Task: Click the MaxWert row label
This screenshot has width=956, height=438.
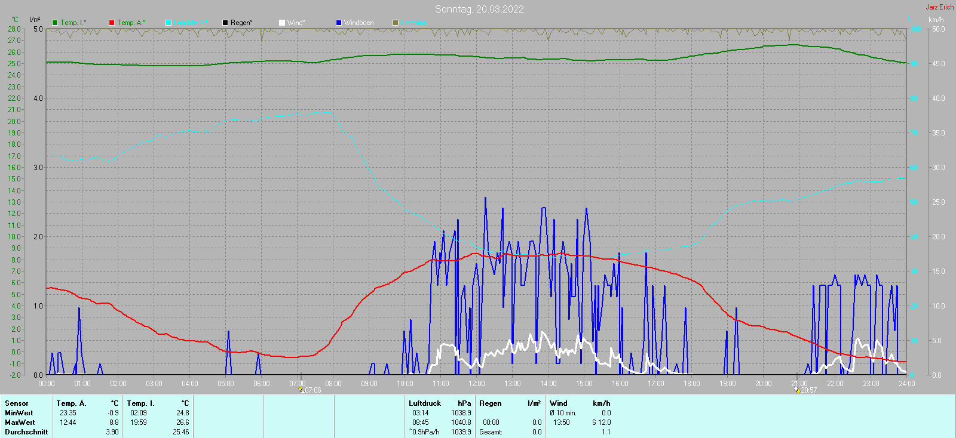Action: click(x=20, y=422)
